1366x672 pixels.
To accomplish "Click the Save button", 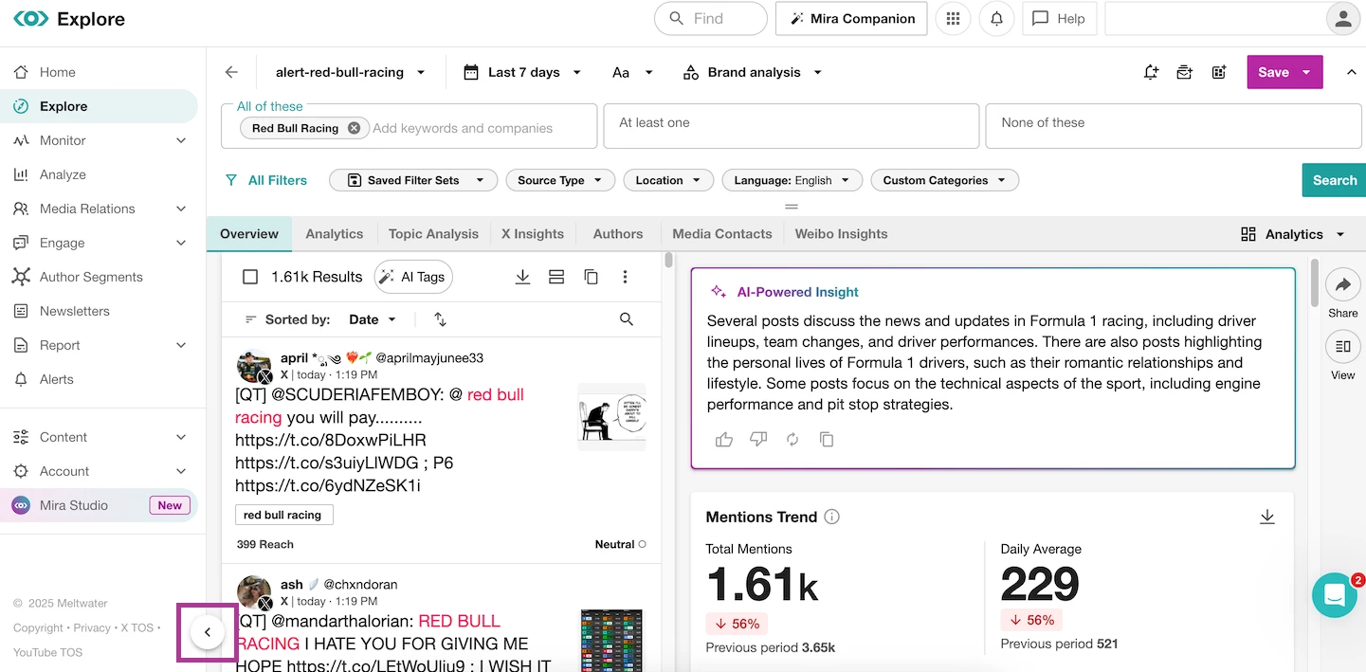I will [1273, 72].
